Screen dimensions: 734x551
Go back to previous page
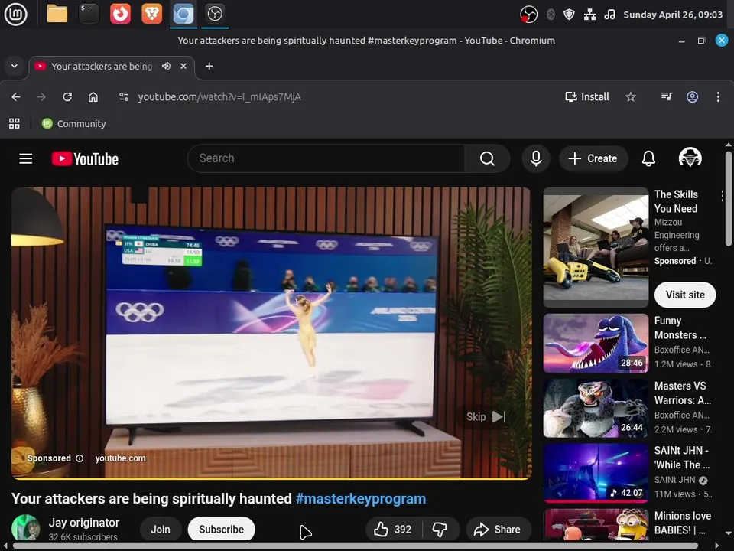point(16,97)
